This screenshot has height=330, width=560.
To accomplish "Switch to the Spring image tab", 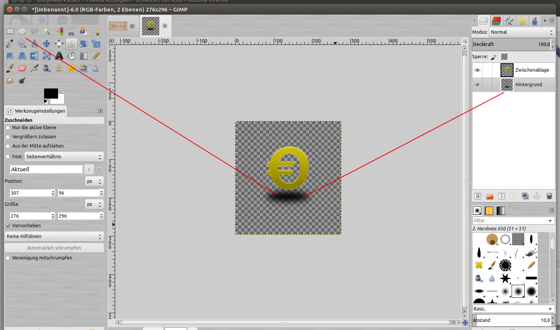I will point(118,26).
